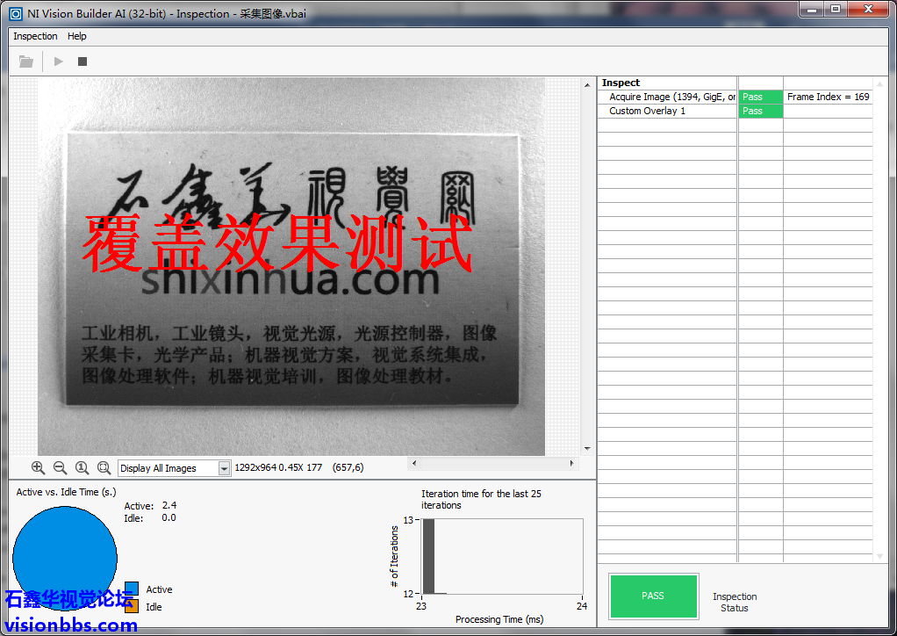Click Pass status of Acquire Image step
The image size is (897, 636).
click(760, 97)
